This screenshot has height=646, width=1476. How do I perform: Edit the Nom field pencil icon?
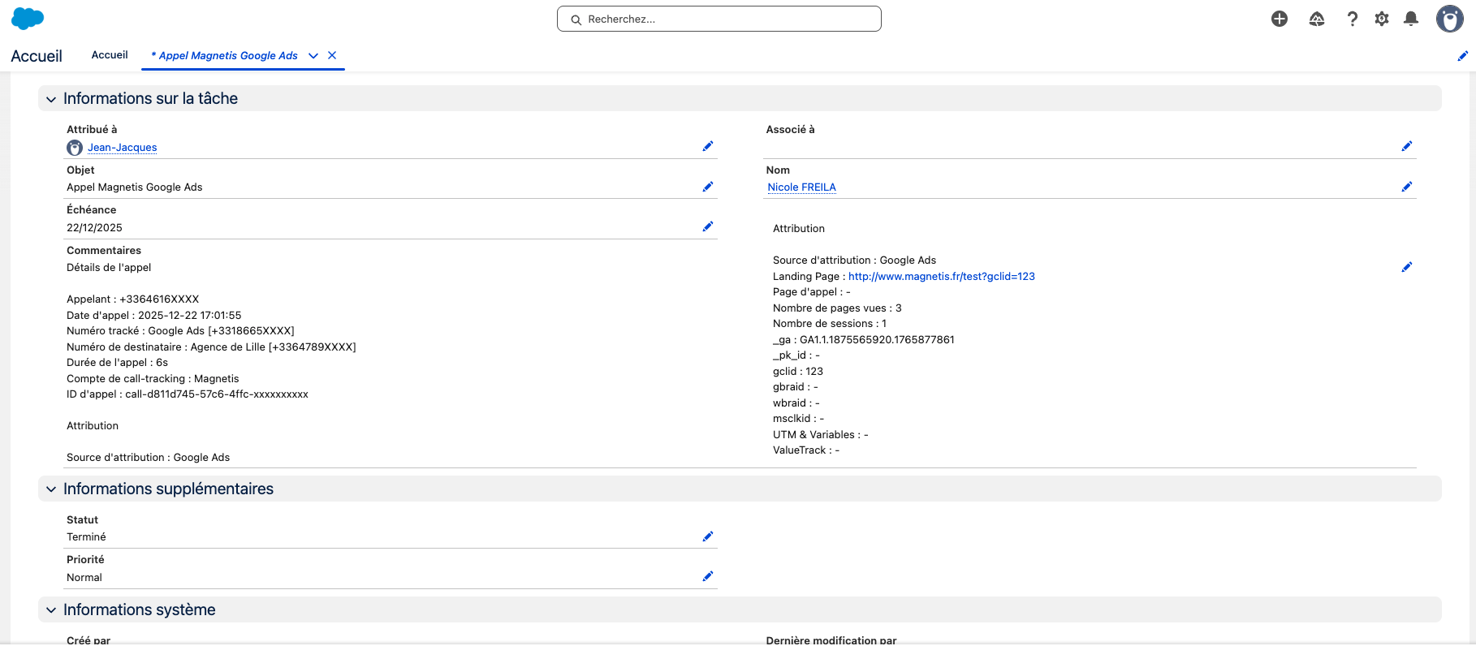click(1407, 187)
